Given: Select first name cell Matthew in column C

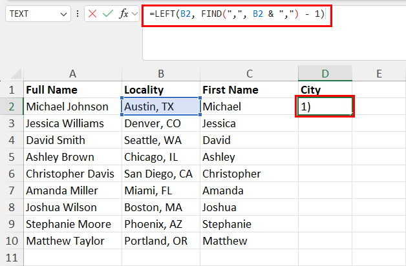Looking at the screenshot, I should pos(249,241).
